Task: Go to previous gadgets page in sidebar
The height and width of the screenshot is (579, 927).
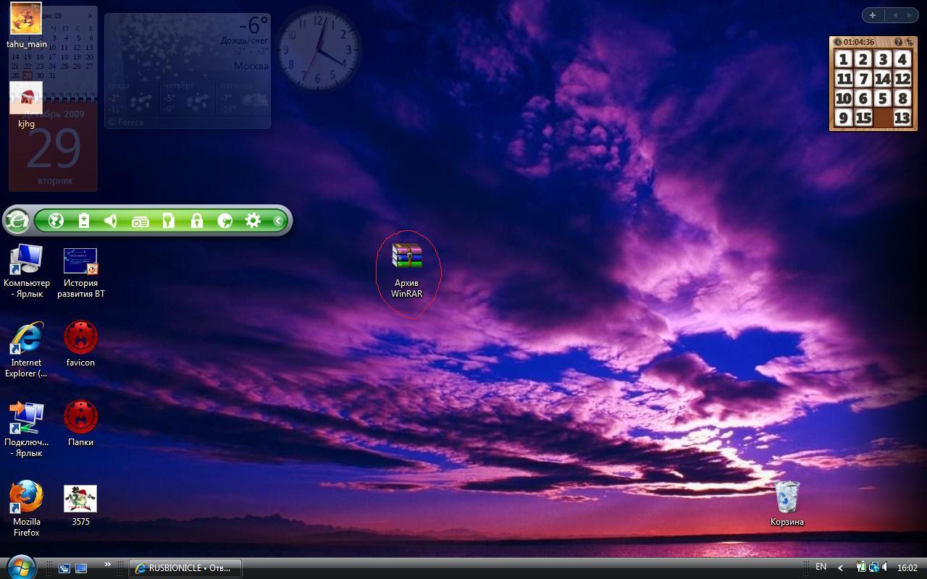Action: tap(895, 15)
